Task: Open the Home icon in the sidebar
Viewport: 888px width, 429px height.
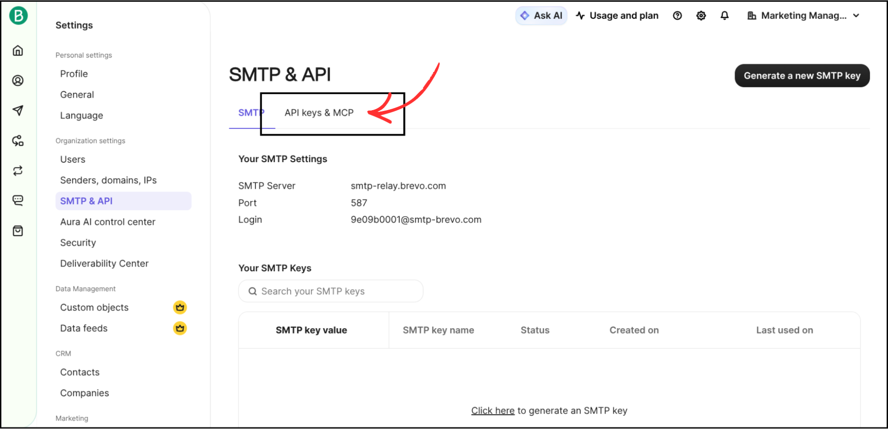Action: pos(17,50)
